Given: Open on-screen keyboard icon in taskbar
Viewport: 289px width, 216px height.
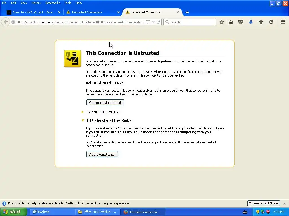Looking at the screenshot, I should click(245, 212).
